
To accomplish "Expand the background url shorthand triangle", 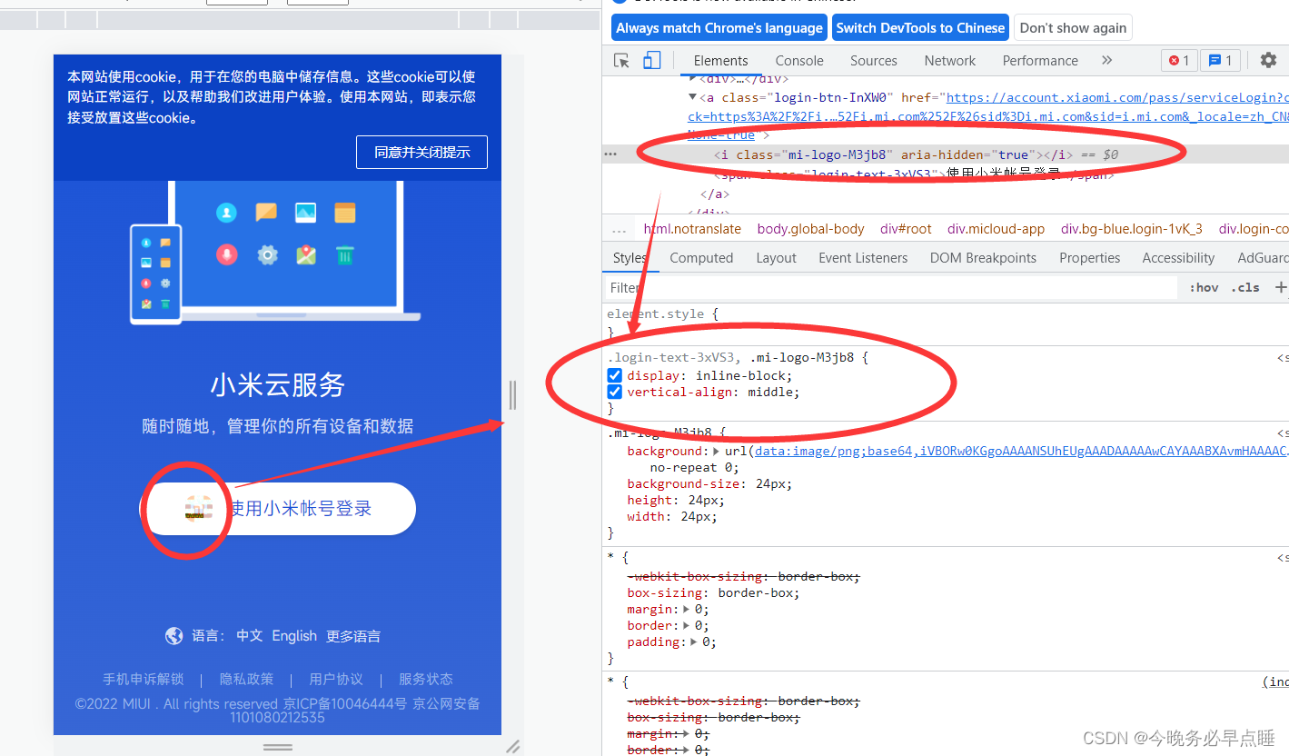I will coord(716,451).
